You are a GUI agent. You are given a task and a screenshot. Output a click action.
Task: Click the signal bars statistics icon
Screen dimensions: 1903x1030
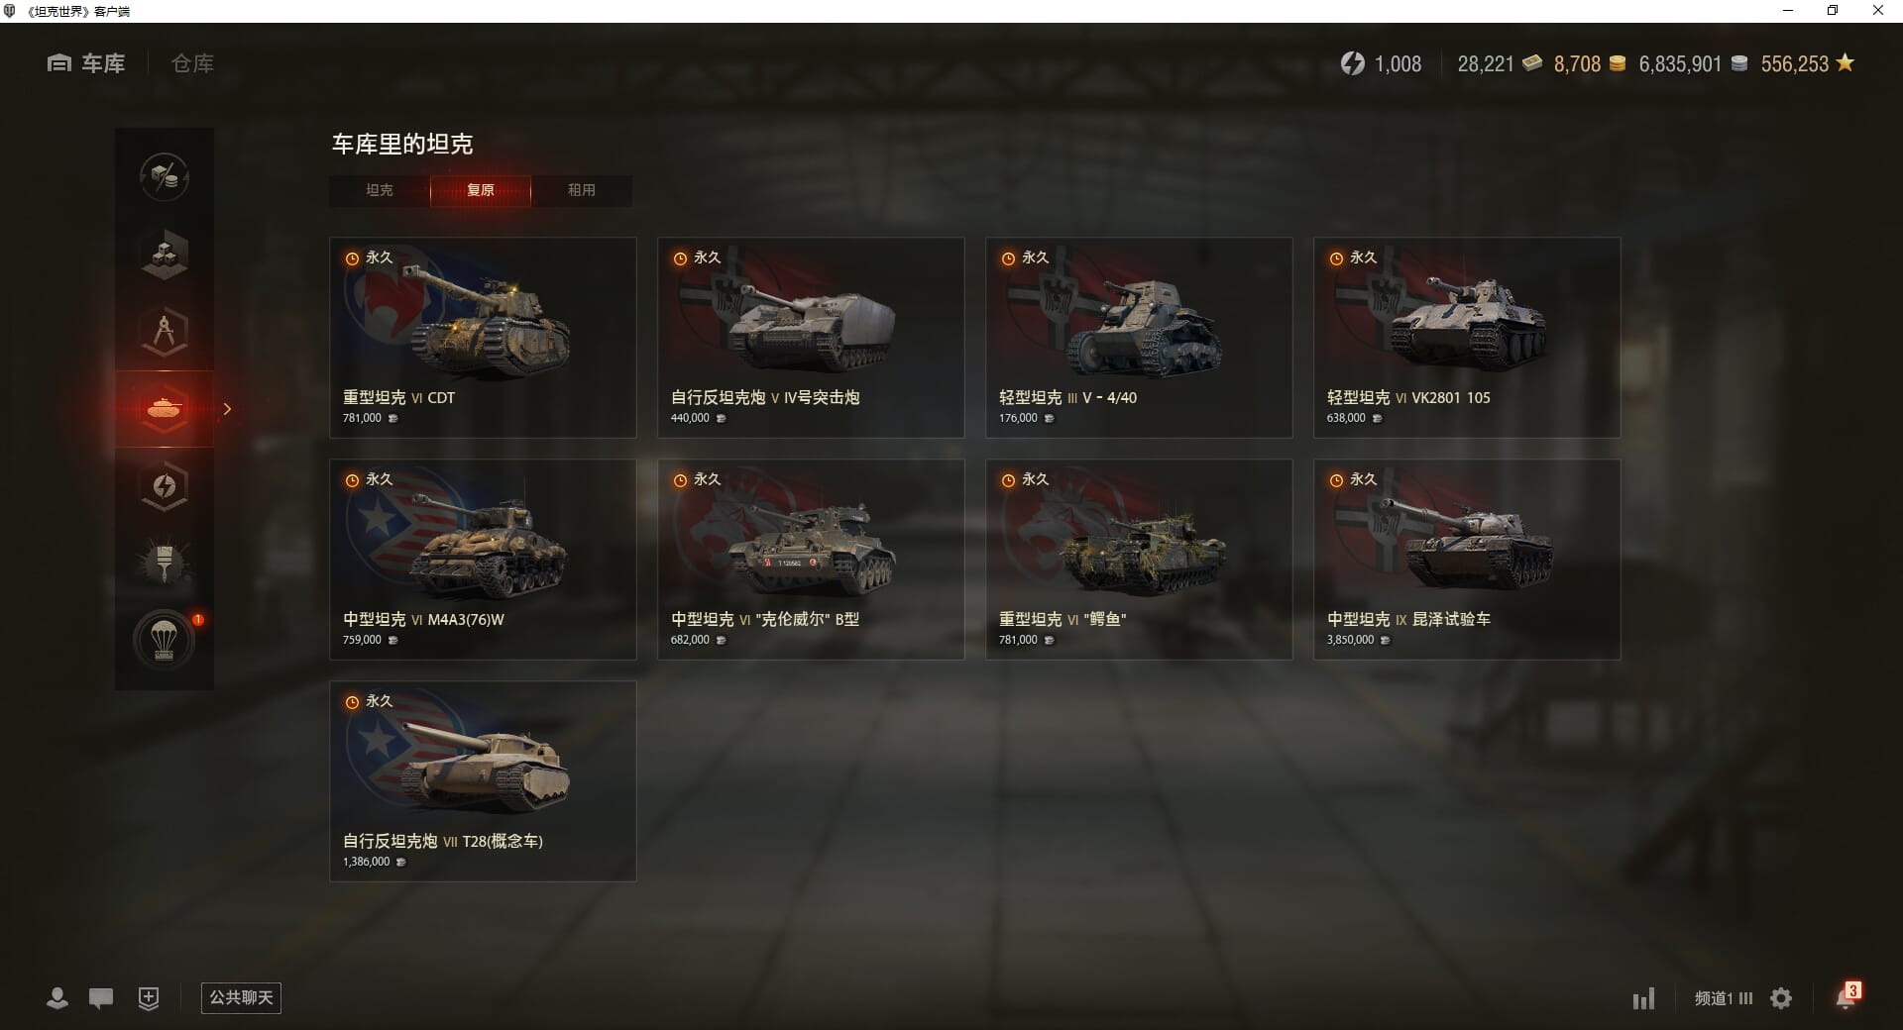pyautogui.click(x=1644, y=998)
